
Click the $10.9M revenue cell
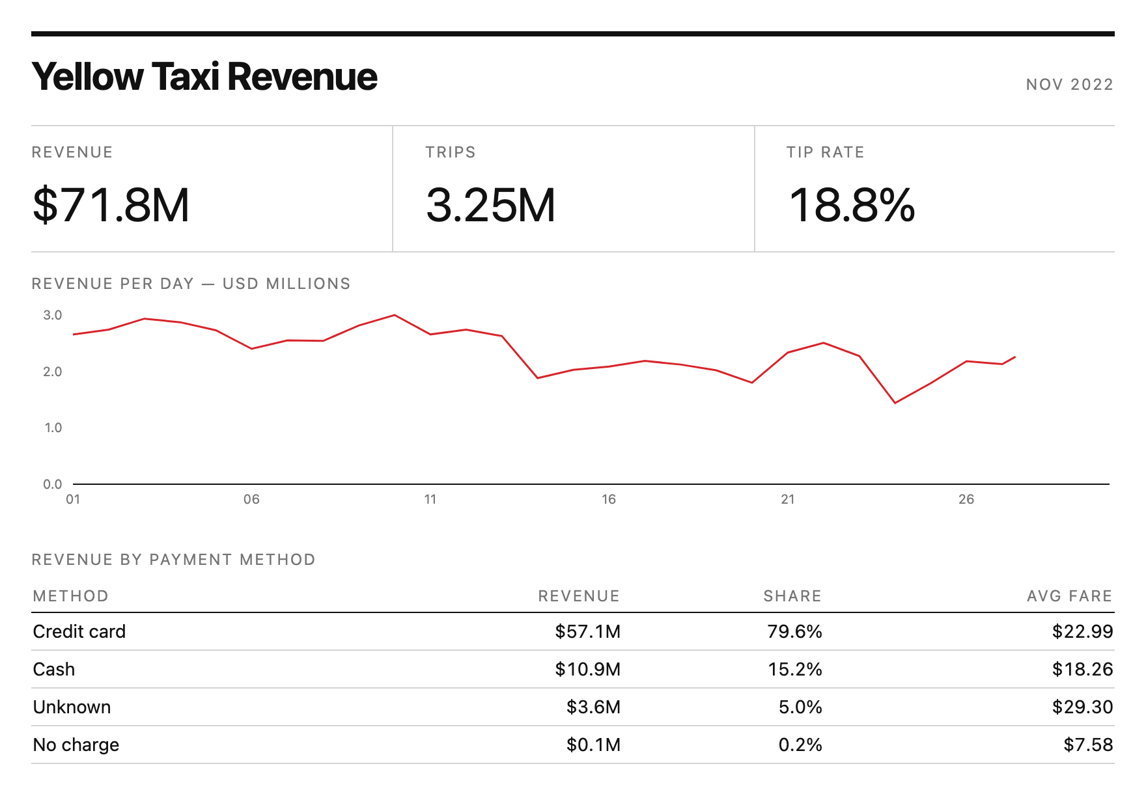[x=588, y=670]
